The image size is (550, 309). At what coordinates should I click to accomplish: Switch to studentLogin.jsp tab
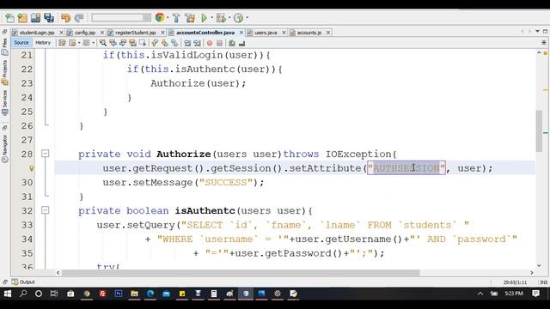(37, 33)
